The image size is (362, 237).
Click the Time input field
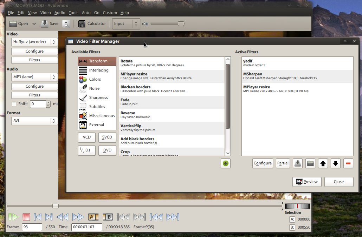tap(86, 227)
